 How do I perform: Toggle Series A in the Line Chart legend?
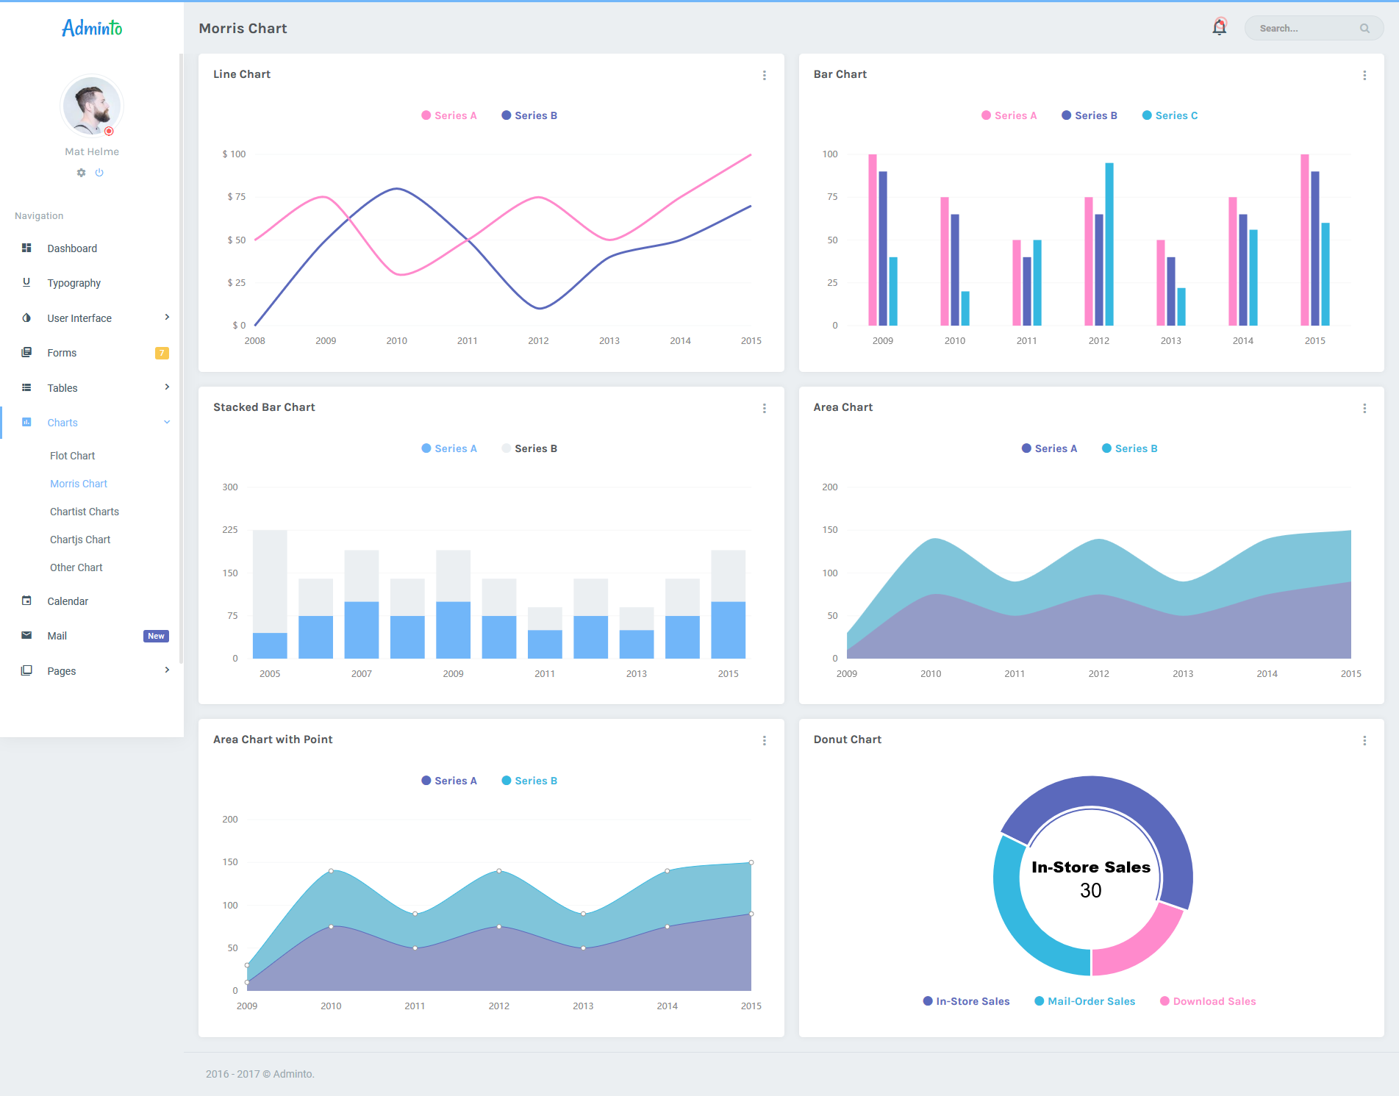coord(449,115)
